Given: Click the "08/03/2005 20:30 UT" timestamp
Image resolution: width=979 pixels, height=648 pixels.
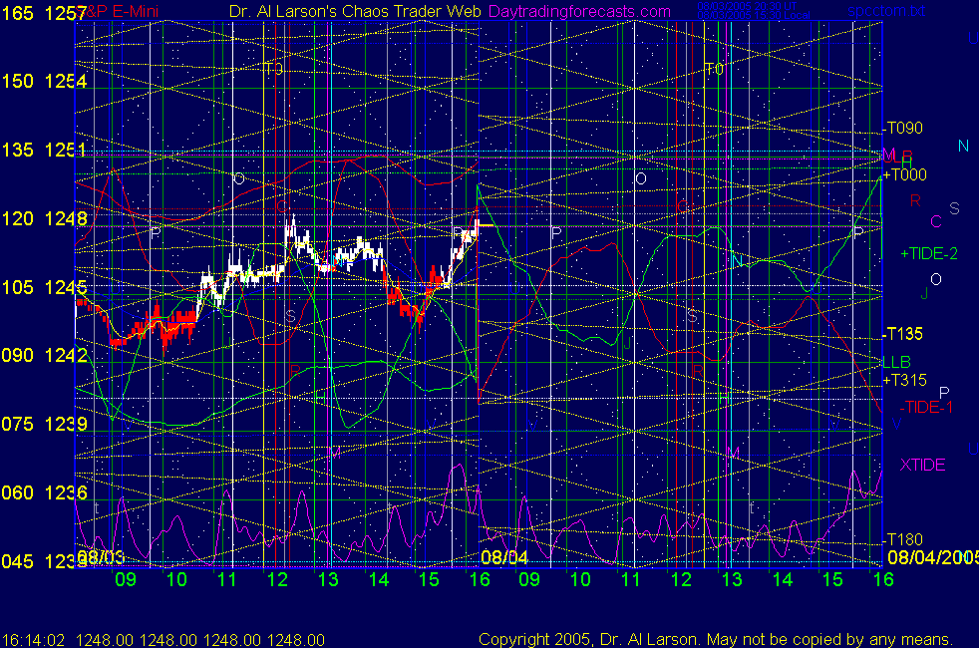Looking at the screenshot, I should (x=747, y=6).
